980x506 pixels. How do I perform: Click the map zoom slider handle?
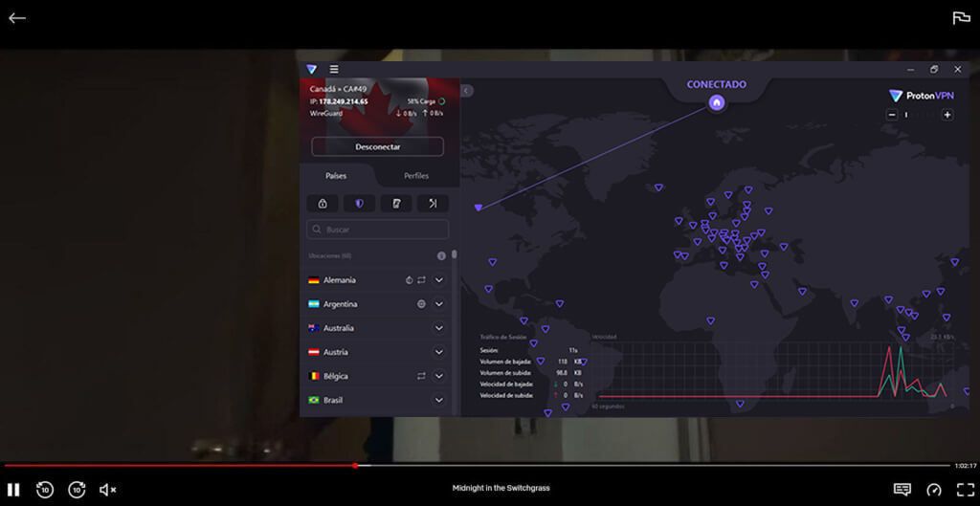coord(905,115)
